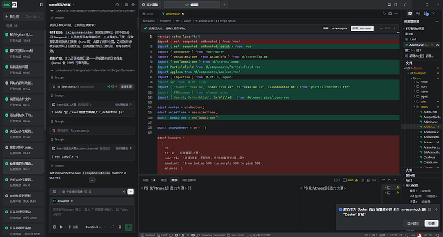Open the DeepSeek model dropdown
443x237 pixels.
point(96,227)
